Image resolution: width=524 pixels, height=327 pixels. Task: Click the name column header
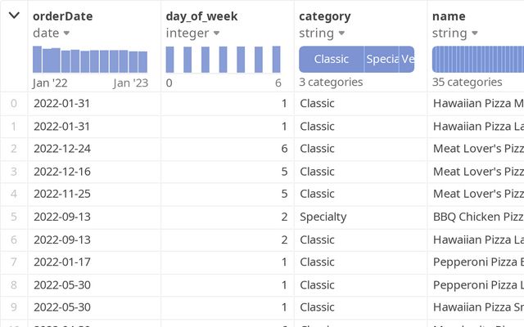449,16
